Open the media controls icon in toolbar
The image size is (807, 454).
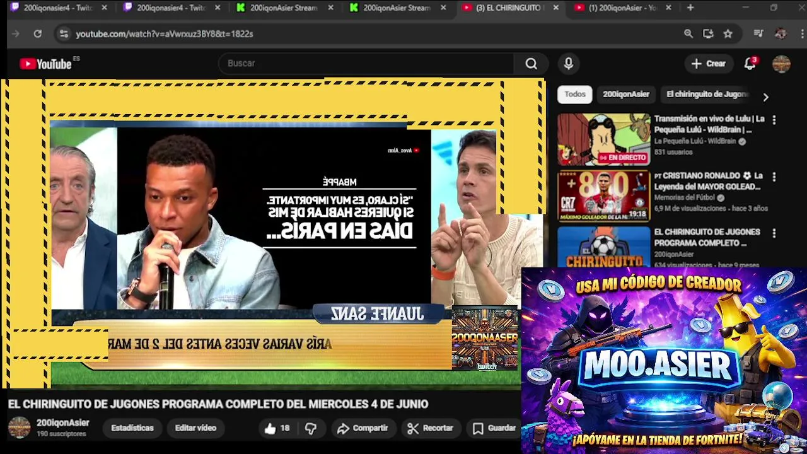[758, 34]
